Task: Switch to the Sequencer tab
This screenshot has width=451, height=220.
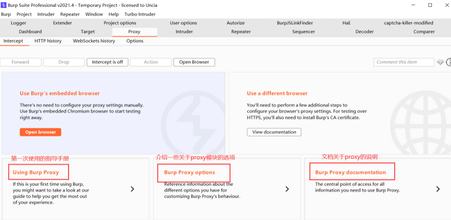Action: 303,32
